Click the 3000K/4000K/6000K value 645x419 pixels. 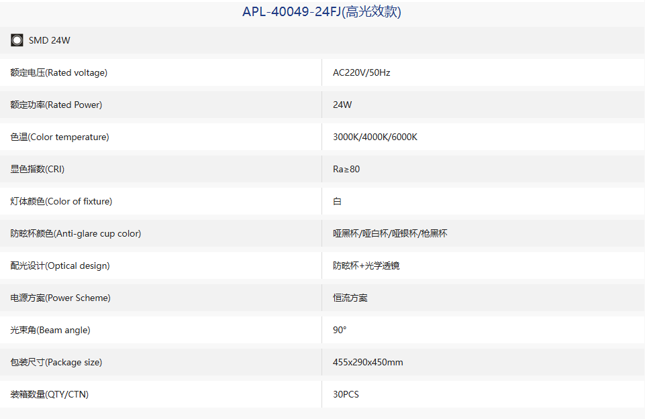pyautogui.click(x=375, y=137)
